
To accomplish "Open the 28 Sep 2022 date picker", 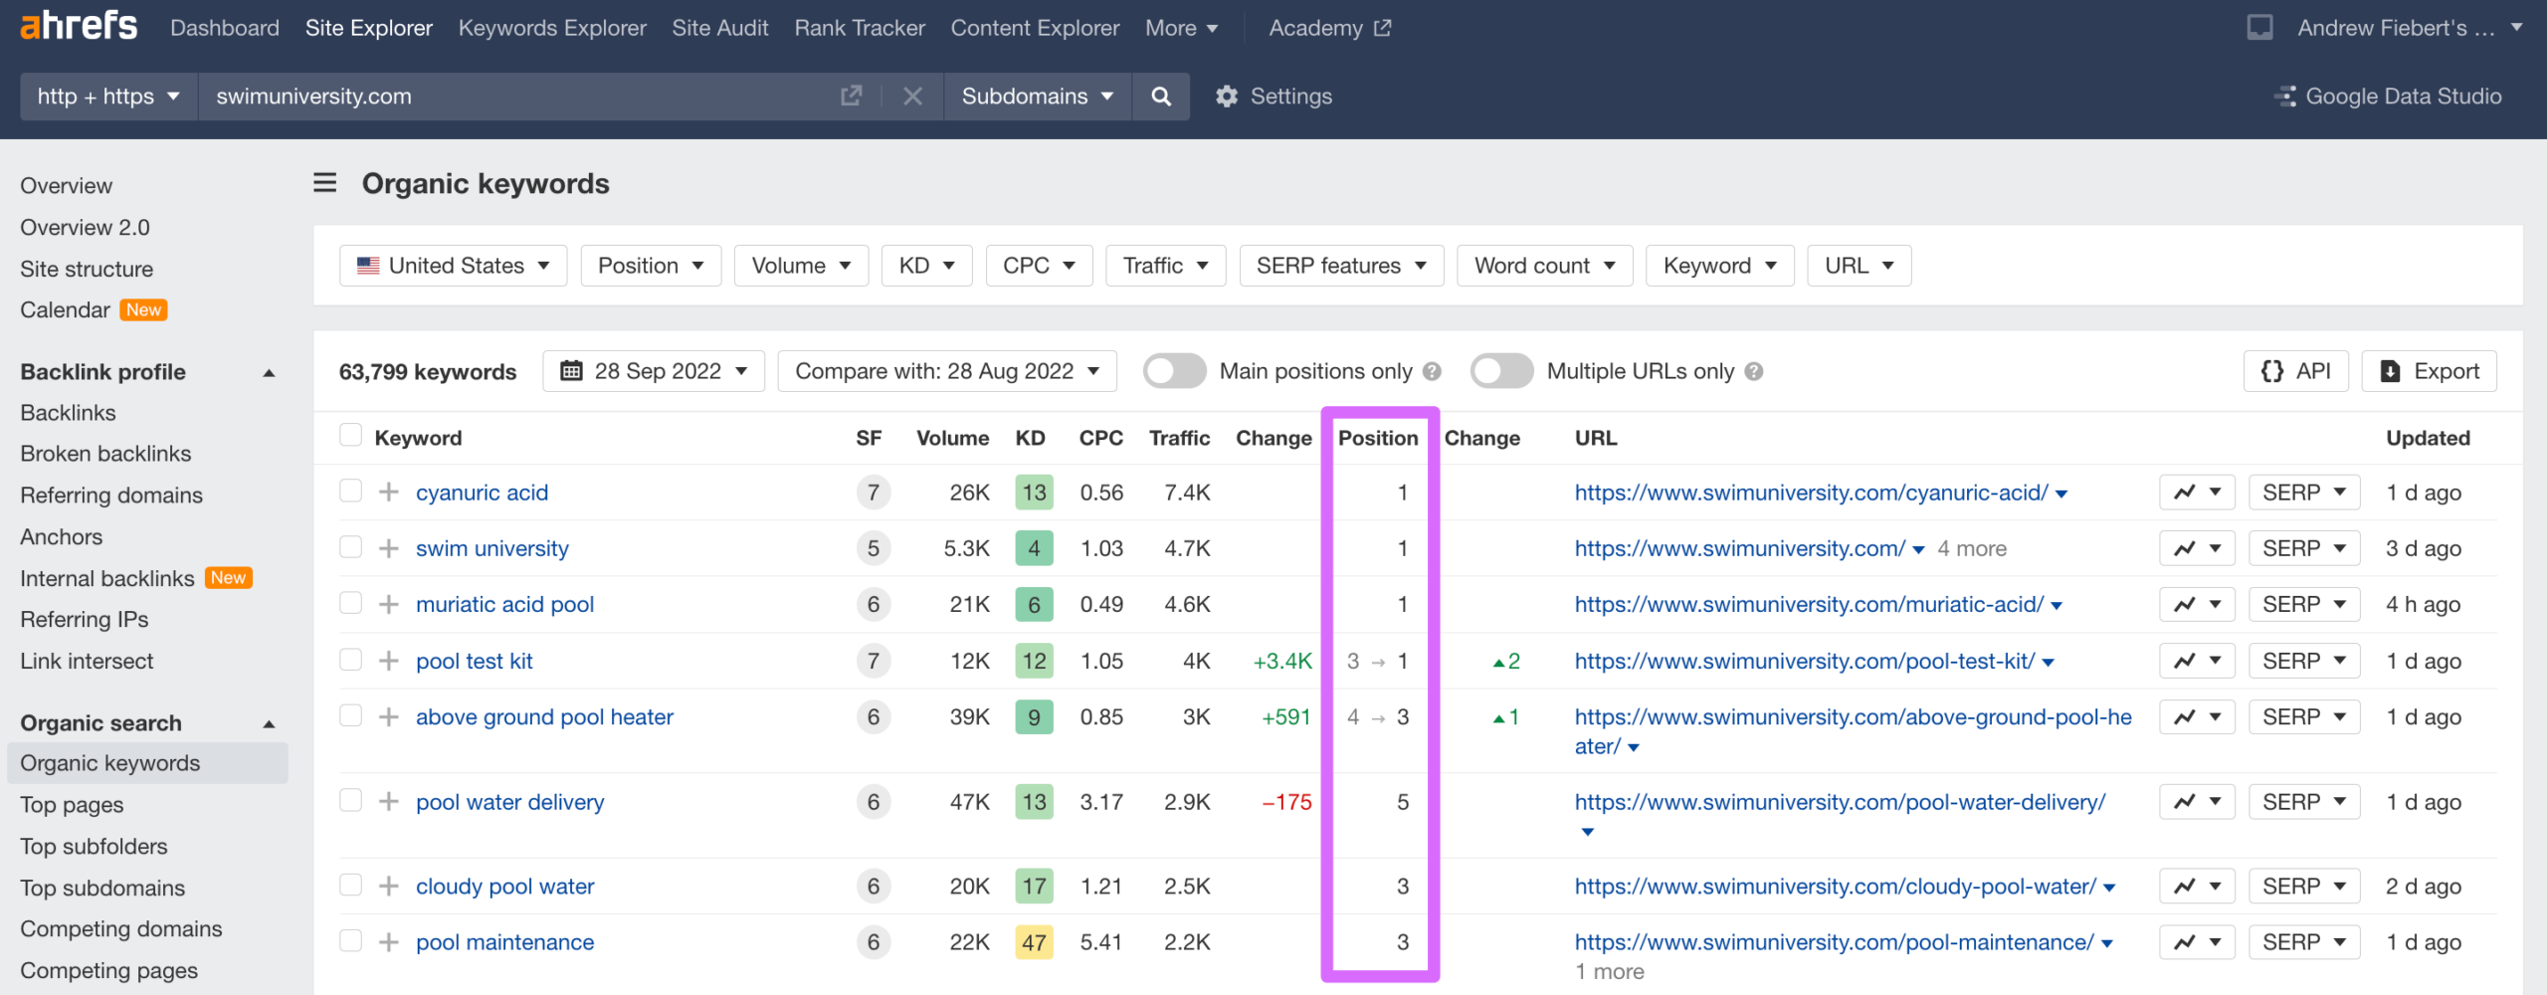I will [x=654, y=371].
